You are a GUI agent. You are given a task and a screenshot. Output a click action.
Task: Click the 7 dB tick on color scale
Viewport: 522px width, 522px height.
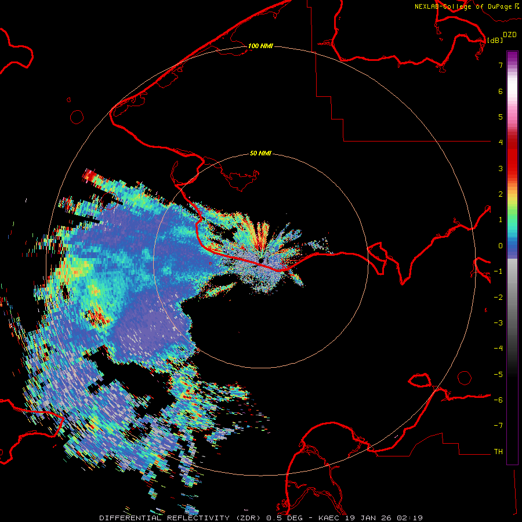pos(501,65)
